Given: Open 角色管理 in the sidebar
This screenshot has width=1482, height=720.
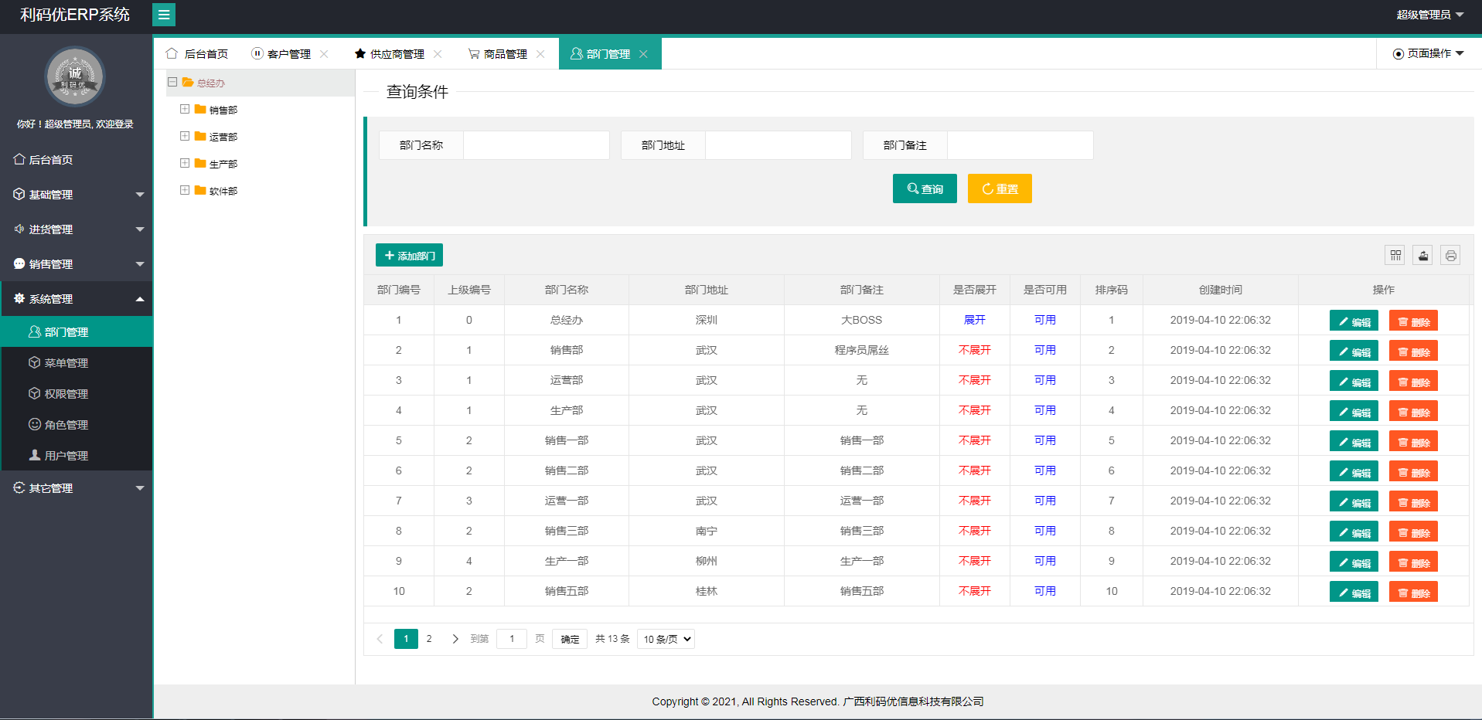Looking at the screenshot, I should [77, 425].
